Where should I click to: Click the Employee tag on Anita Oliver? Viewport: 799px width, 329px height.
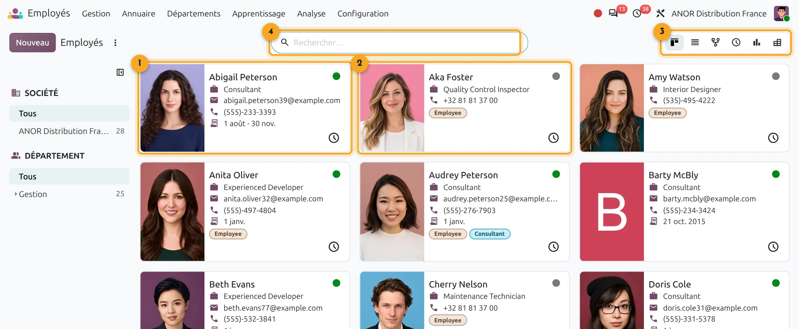[x=228, y=234]
